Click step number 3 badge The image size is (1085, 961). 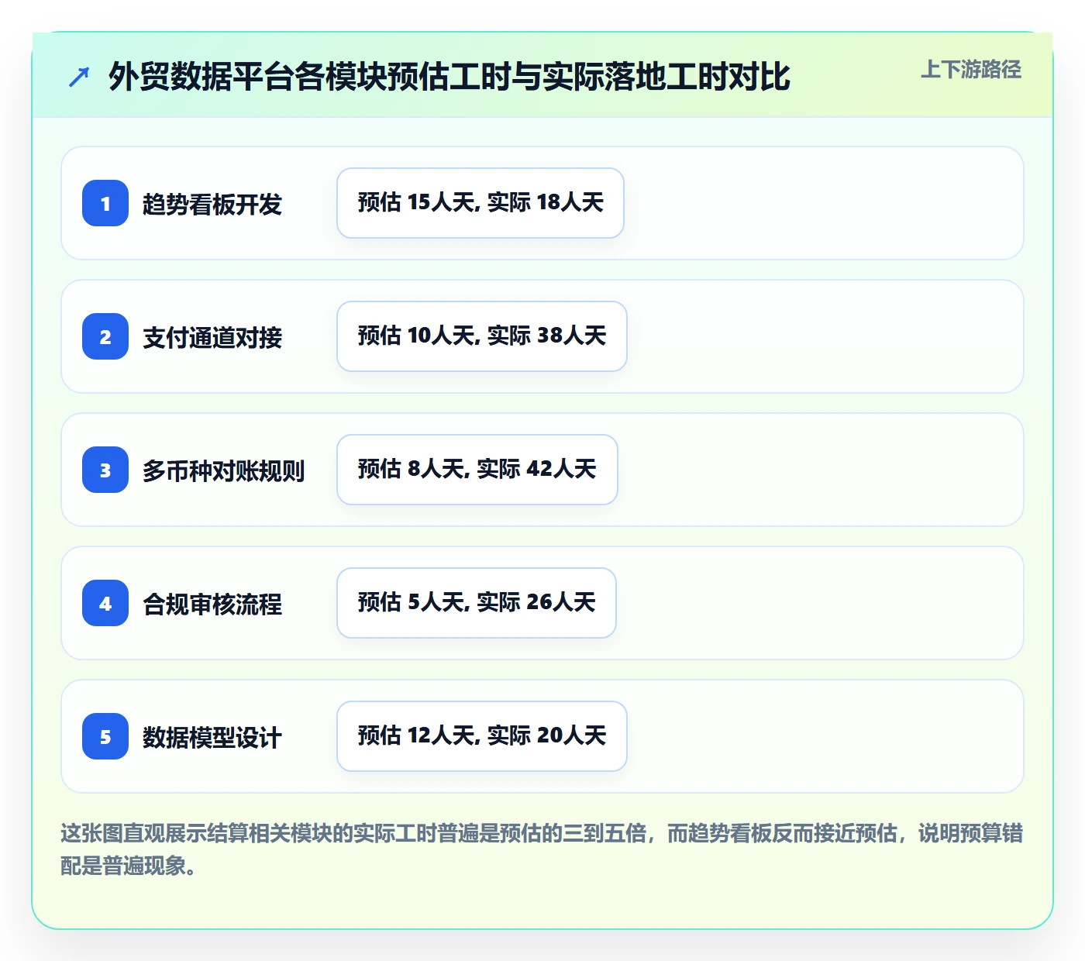point(105,470)
